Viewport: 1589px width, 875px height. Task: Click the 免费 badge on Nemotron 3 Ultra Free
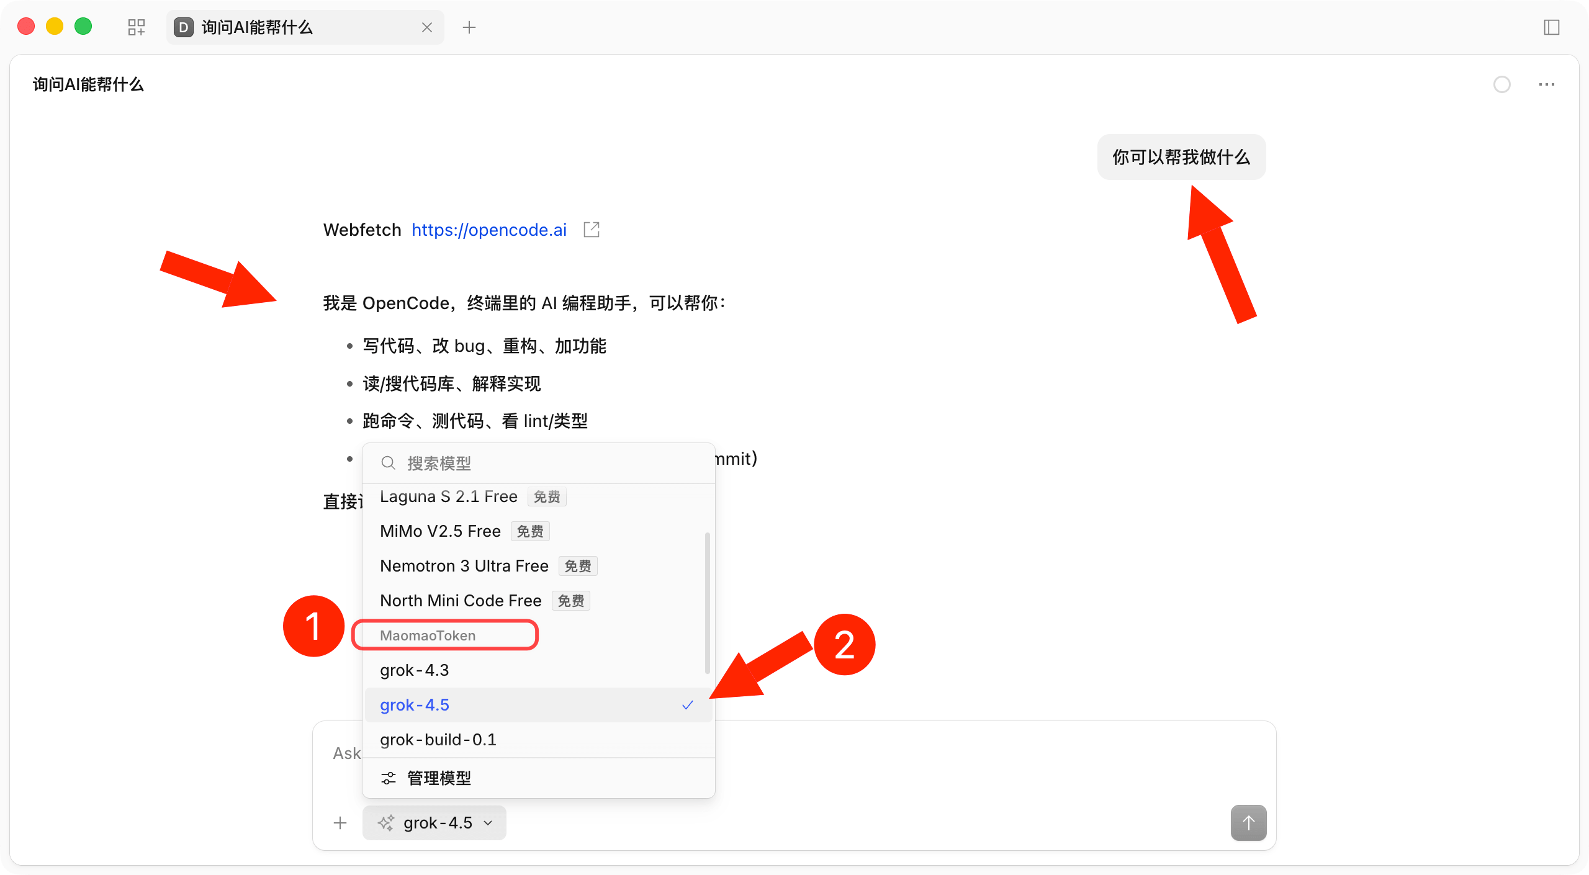pos(578,566)
